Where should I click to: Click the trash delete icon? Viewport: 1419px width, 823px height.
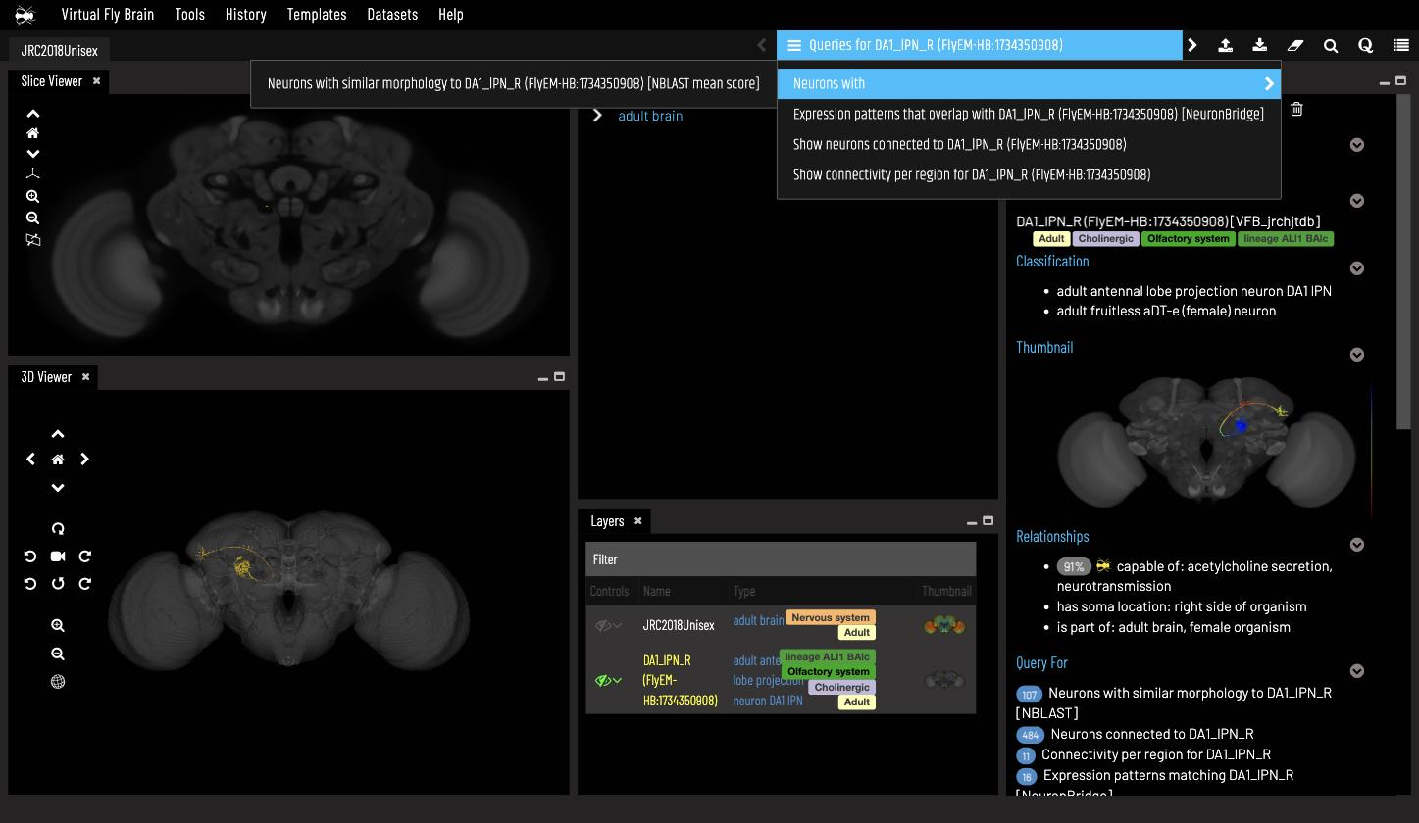(1296, 109)
